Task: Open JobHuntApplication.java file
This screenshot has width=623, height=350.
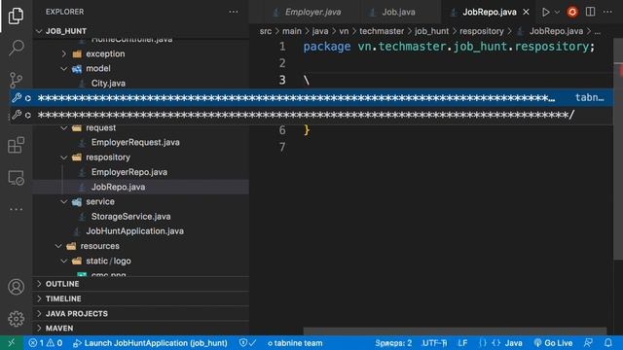Action: [134, 231]
